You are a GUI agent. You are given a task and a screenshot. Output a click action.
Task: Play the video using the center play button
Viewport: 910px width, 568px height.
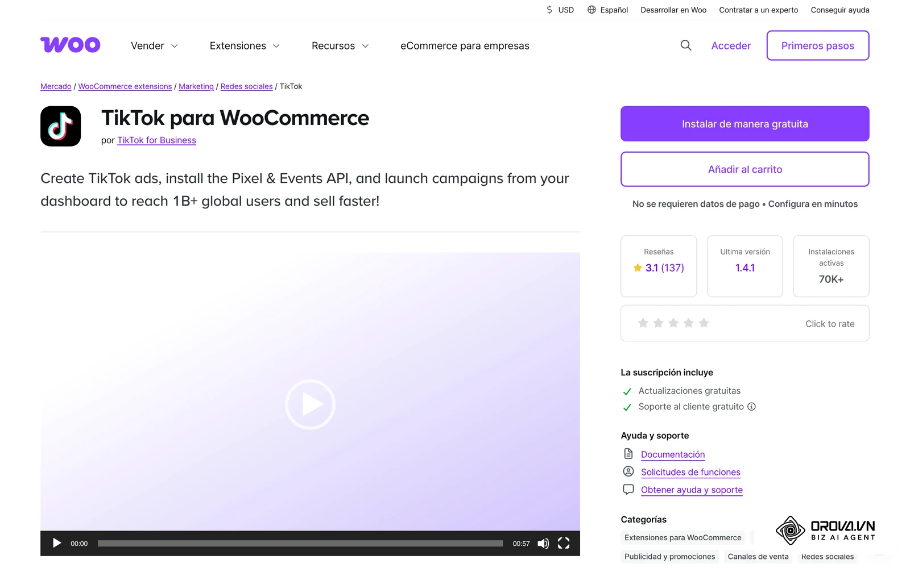tap(310, 404)
